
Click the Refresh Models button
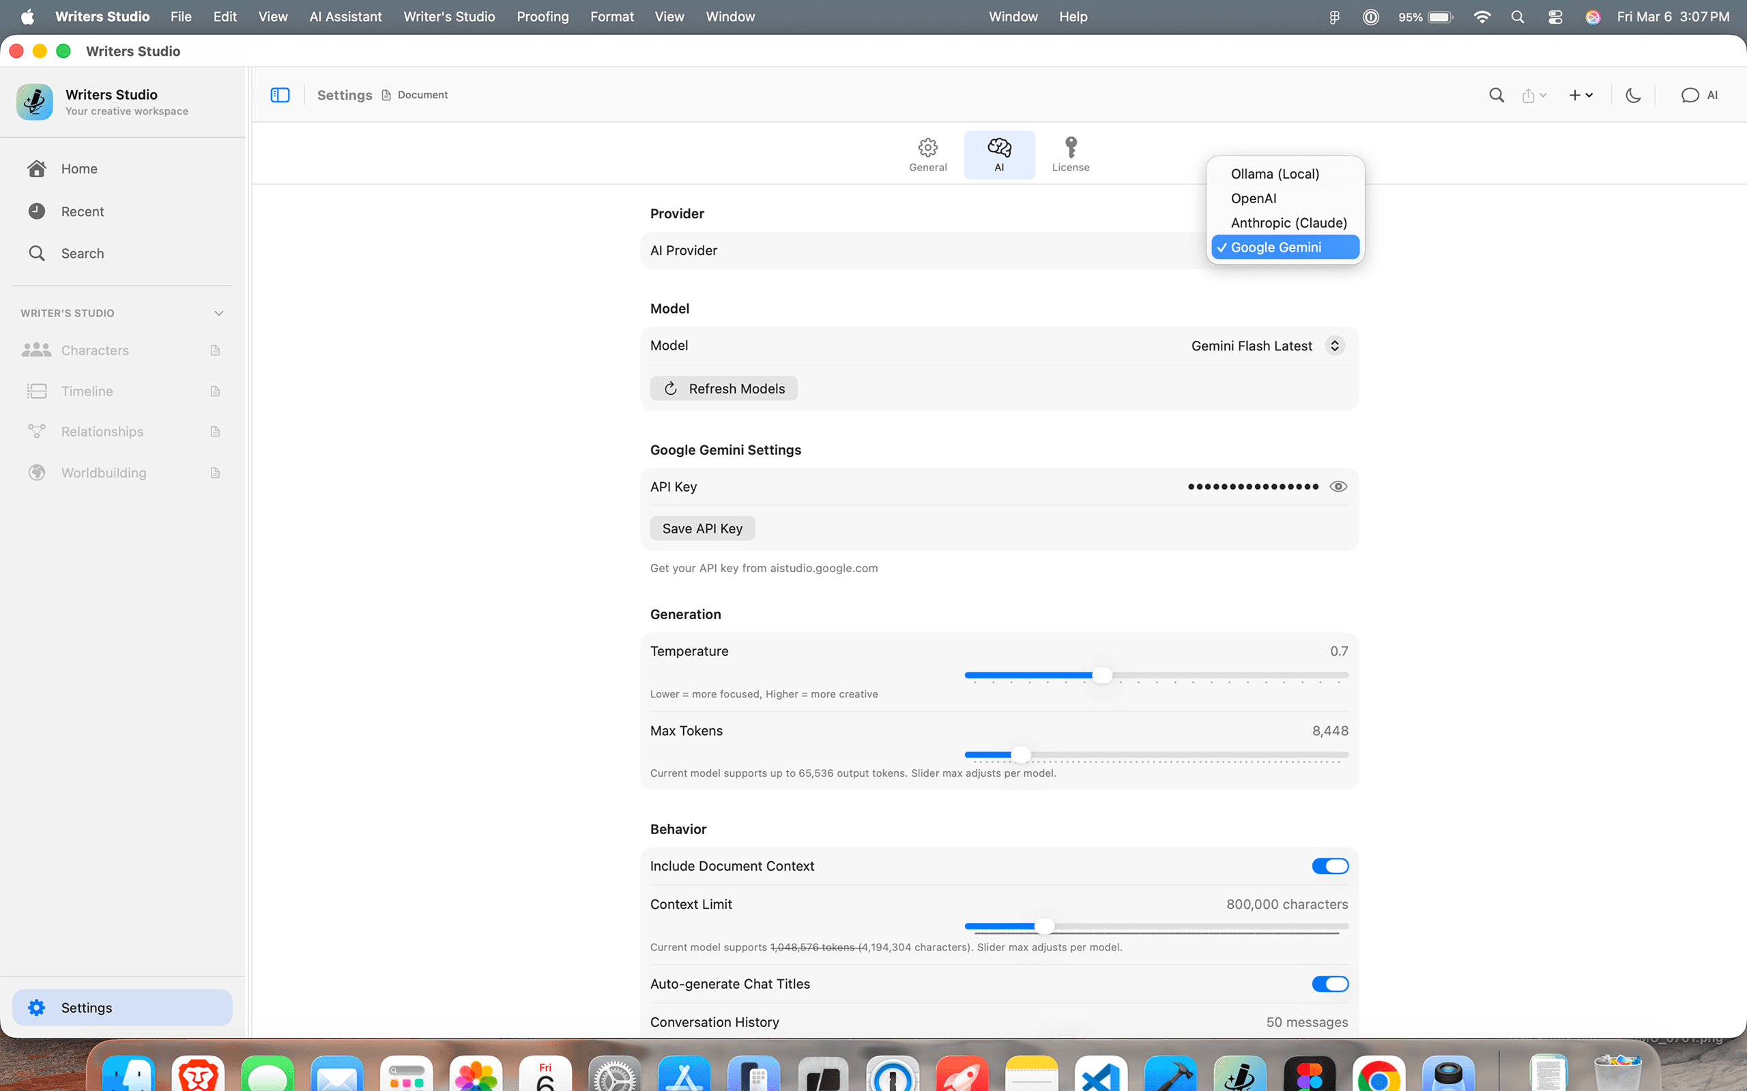(723, 388)
